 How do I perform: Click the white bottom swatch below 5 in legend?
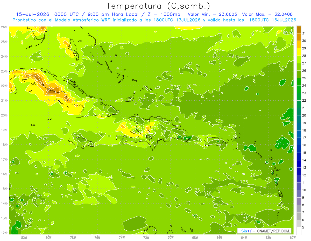tap(299, 231)
